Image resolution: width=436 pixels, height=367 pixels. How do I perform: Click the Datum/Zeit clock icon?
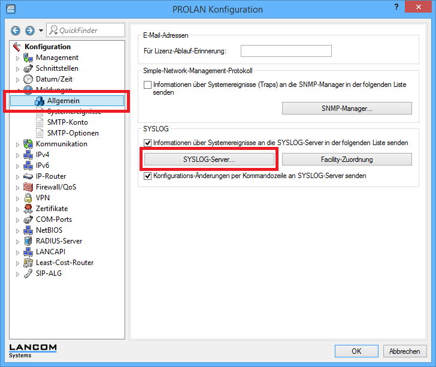click(x=28, y=79)
